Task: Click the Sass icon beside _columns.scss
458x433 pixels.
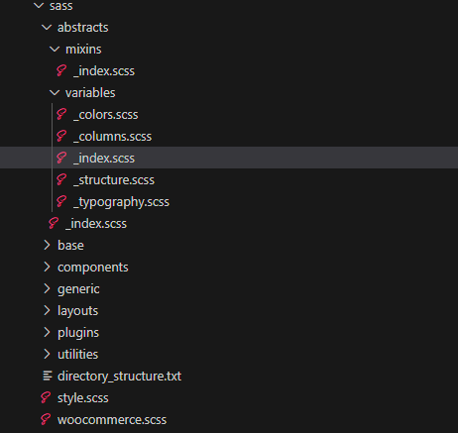Action: pos(61,136)
